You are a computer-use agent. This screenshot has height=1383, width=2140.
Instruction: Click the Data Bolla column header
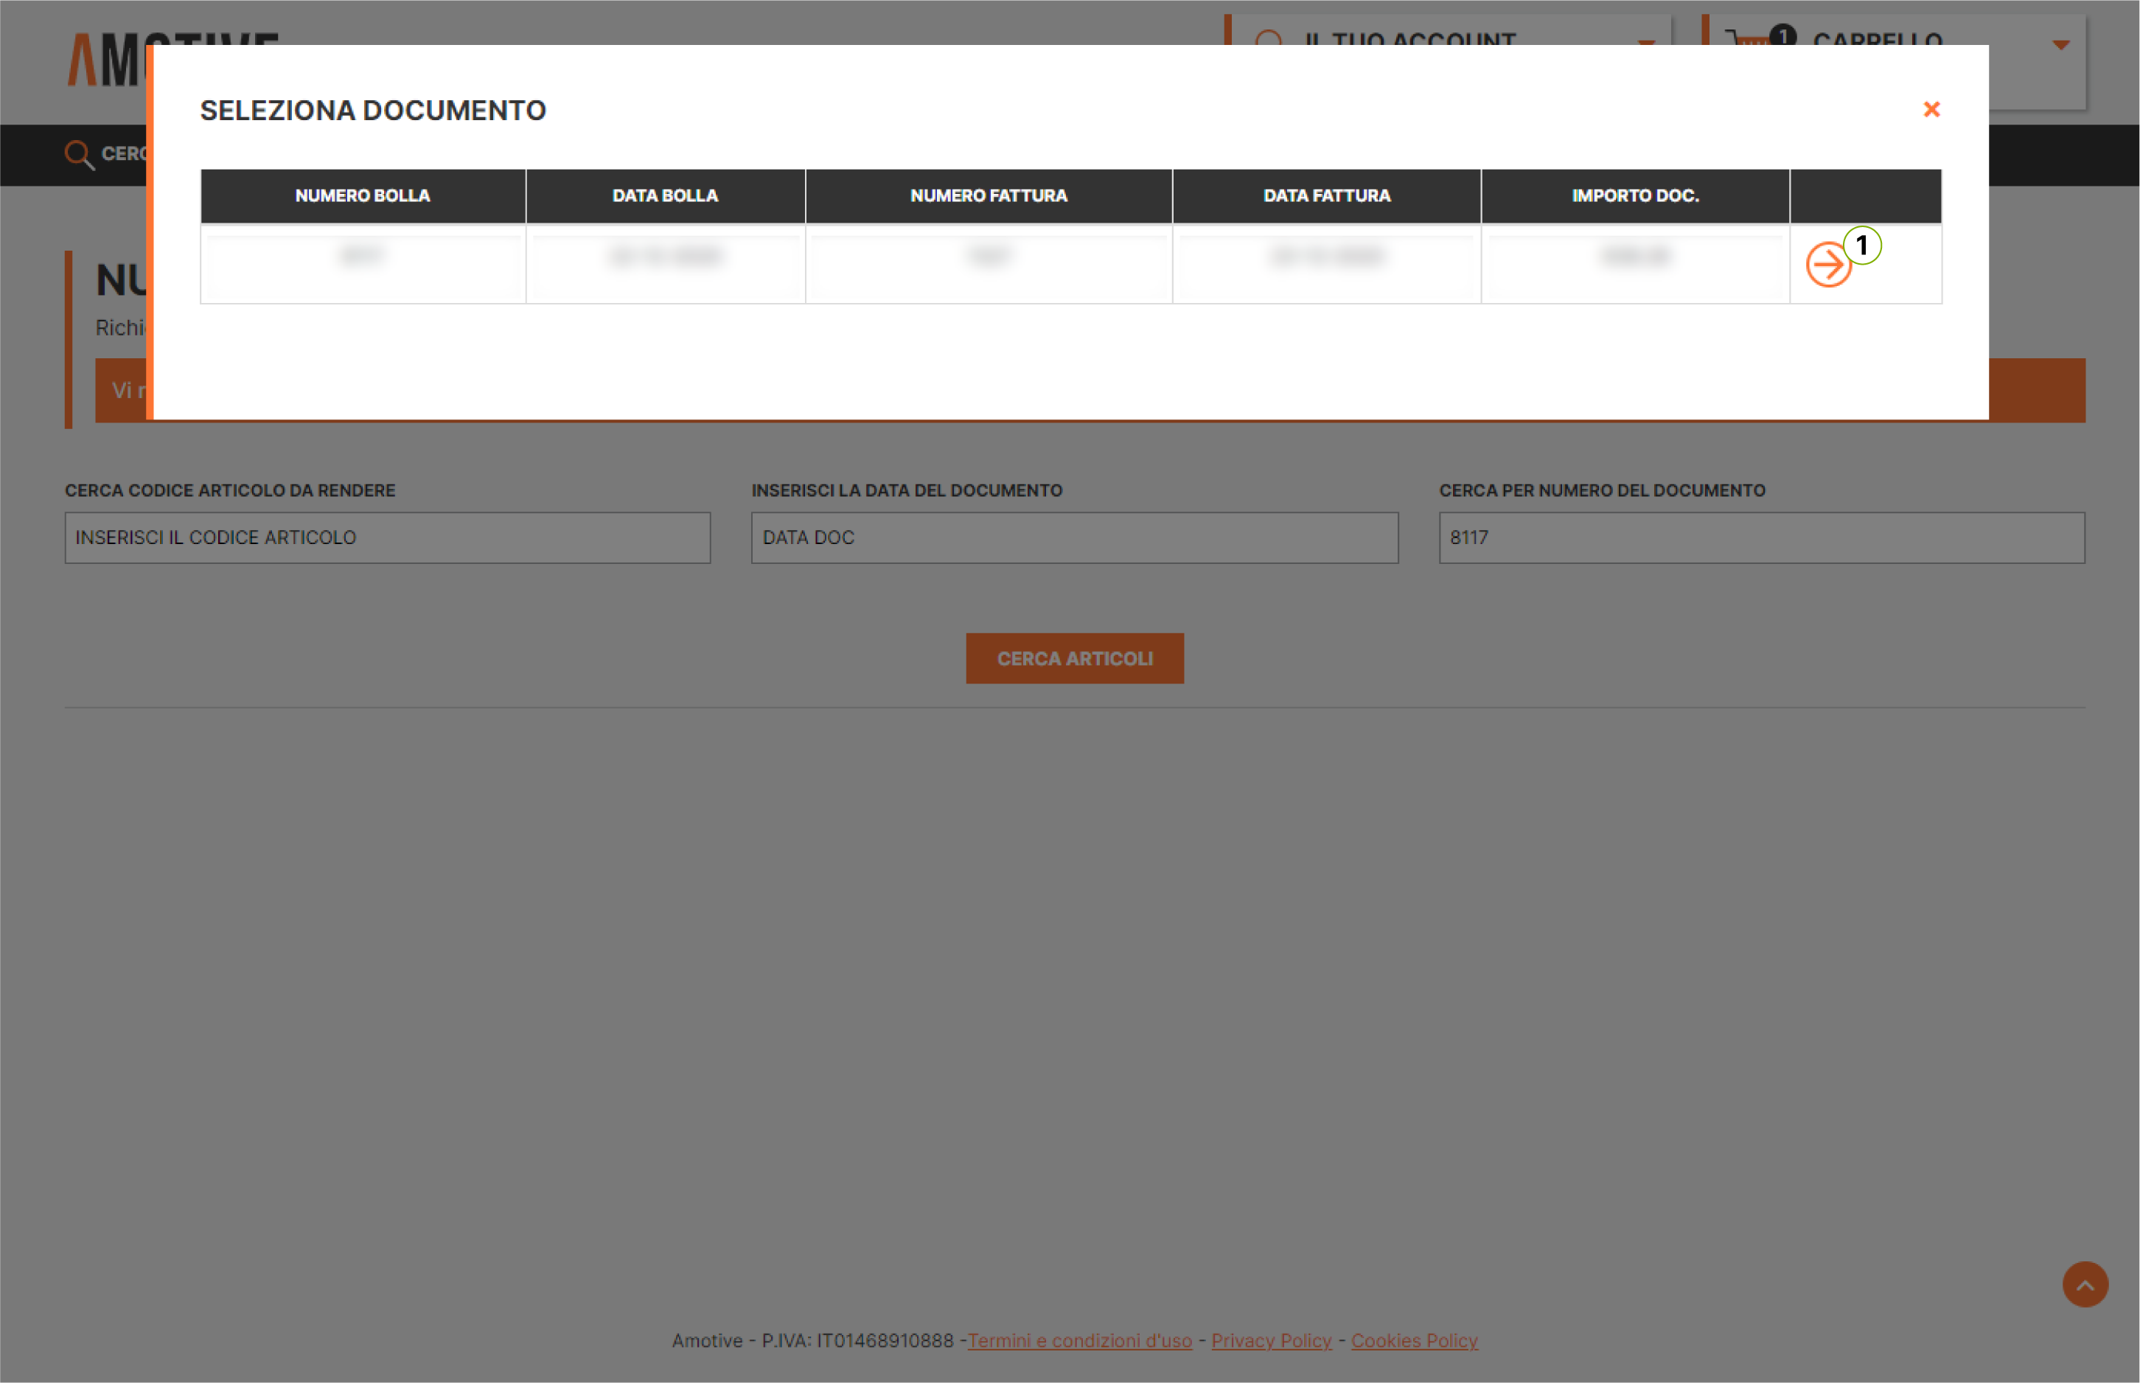point(664,196)
